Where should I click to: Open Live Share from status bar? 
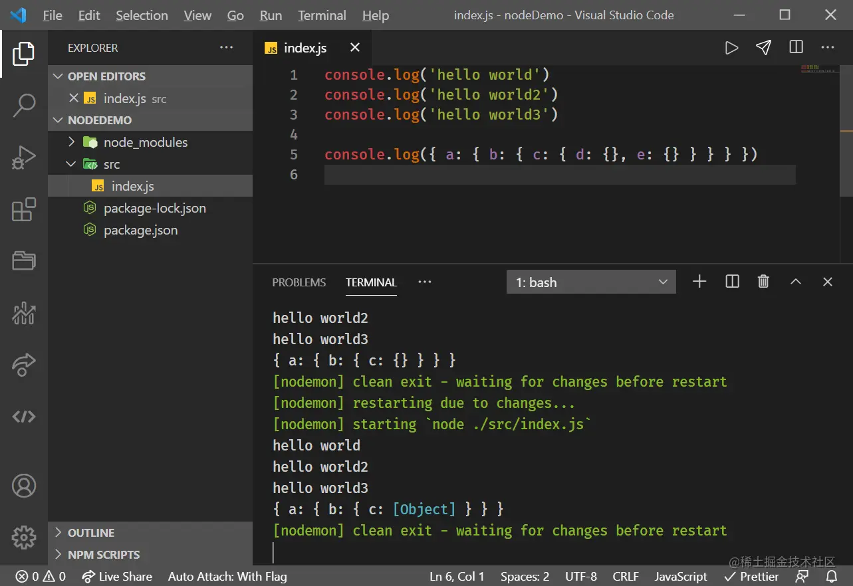(x=117, y=576)
